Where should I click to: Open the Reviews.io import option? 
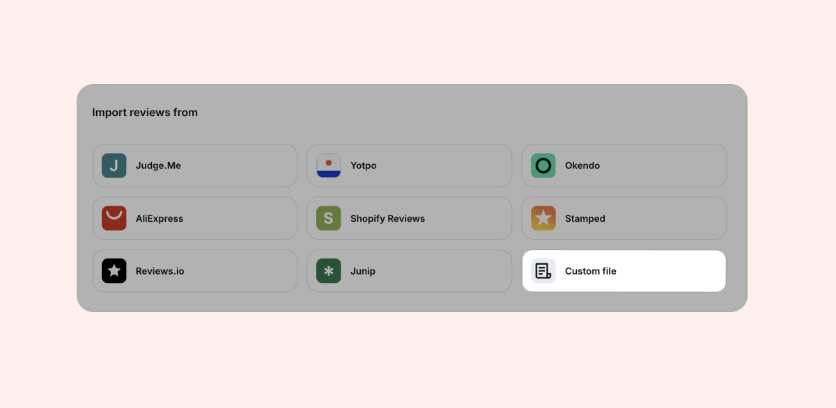[195, 271]
